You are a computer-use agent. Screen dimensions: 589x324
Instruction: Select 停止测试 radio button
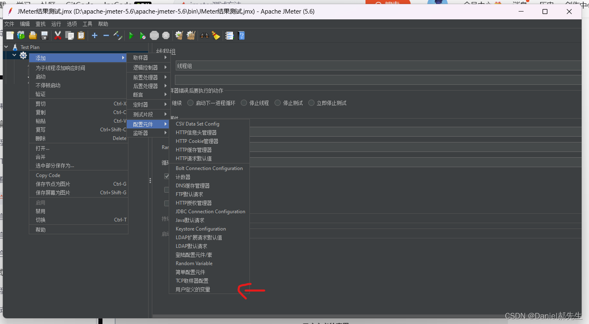coord(278,103)
